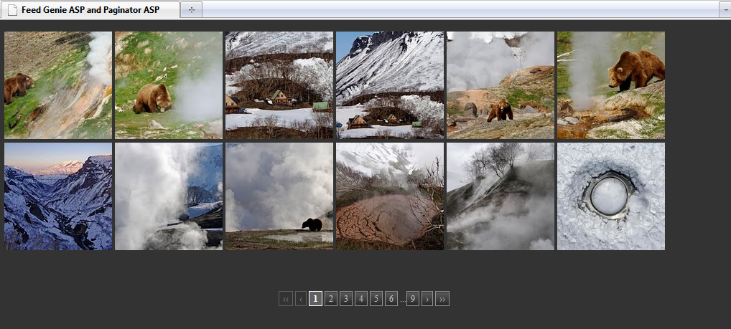Screen dimensions: 731x329
Task: Open bubbling grey mud ring thumbnail
Action: 611,196
